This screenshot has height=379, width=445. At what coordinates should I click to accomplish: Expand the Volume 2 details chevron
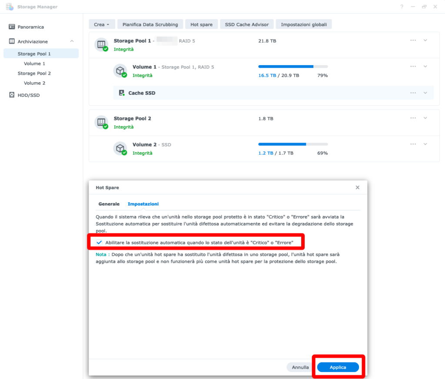tap(425, 144)
